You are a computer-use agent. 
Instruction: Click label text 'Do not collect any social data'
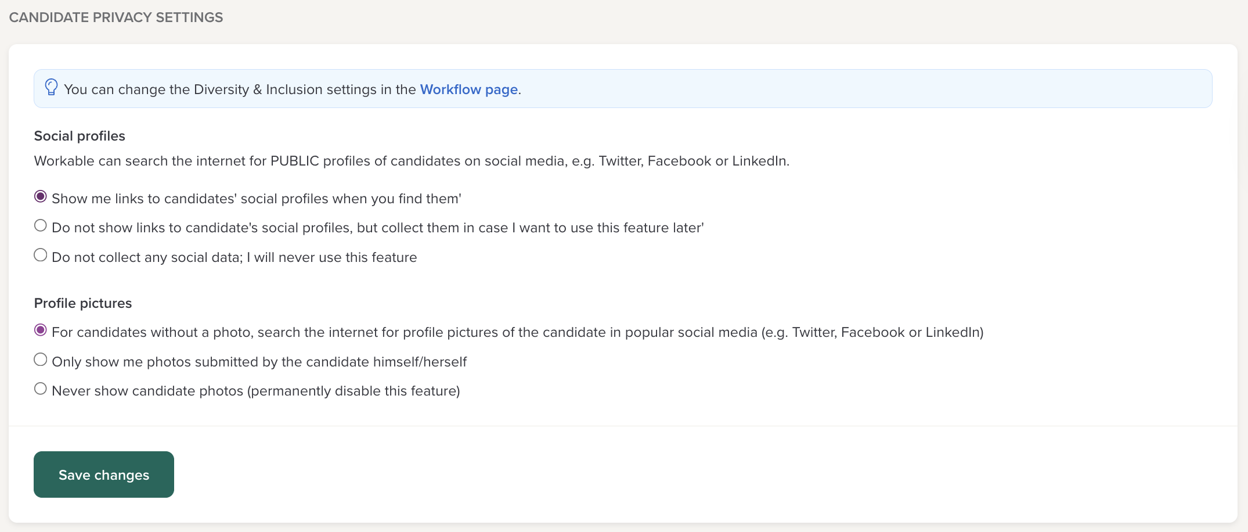click(x=234, y=257)
